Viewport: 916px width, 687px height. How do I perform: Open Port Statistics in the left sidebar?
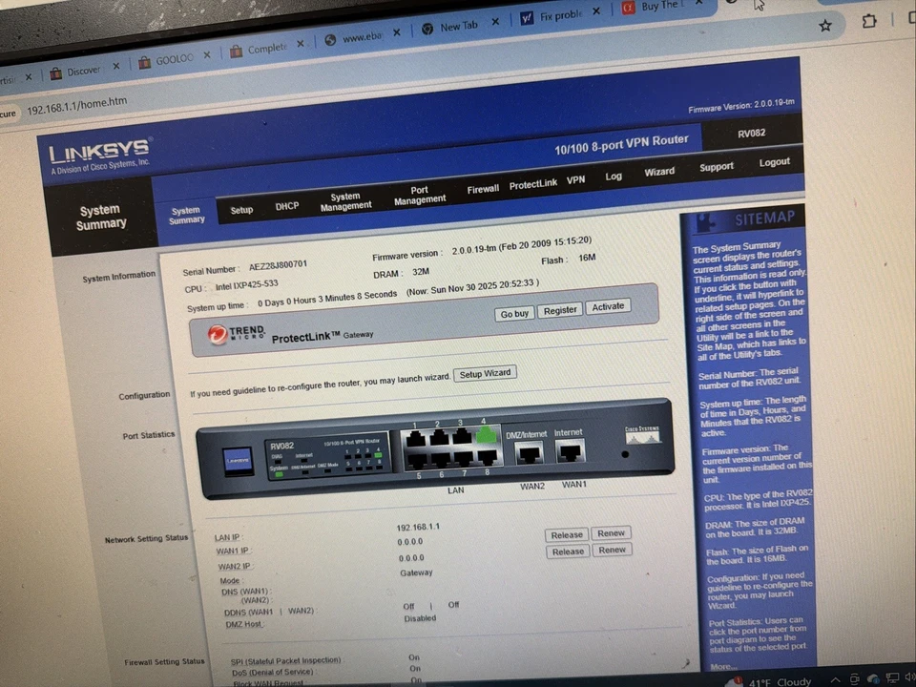tap(148, 435)
